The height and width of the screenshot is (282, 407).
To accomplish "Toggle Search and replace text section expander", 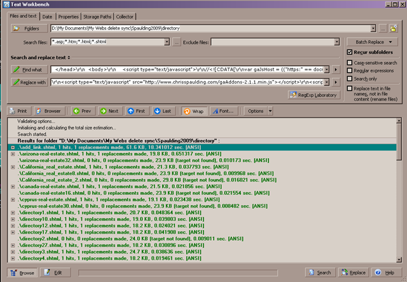I will 69,58.
